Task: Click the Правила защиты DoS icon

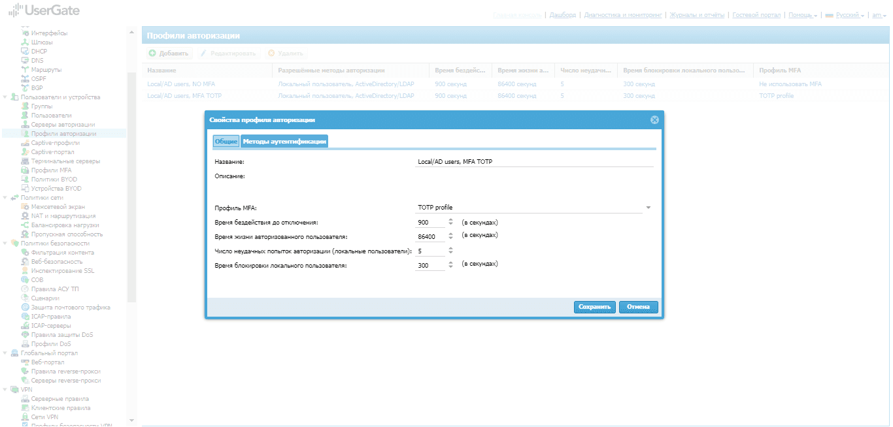Action: coord(25,335)
